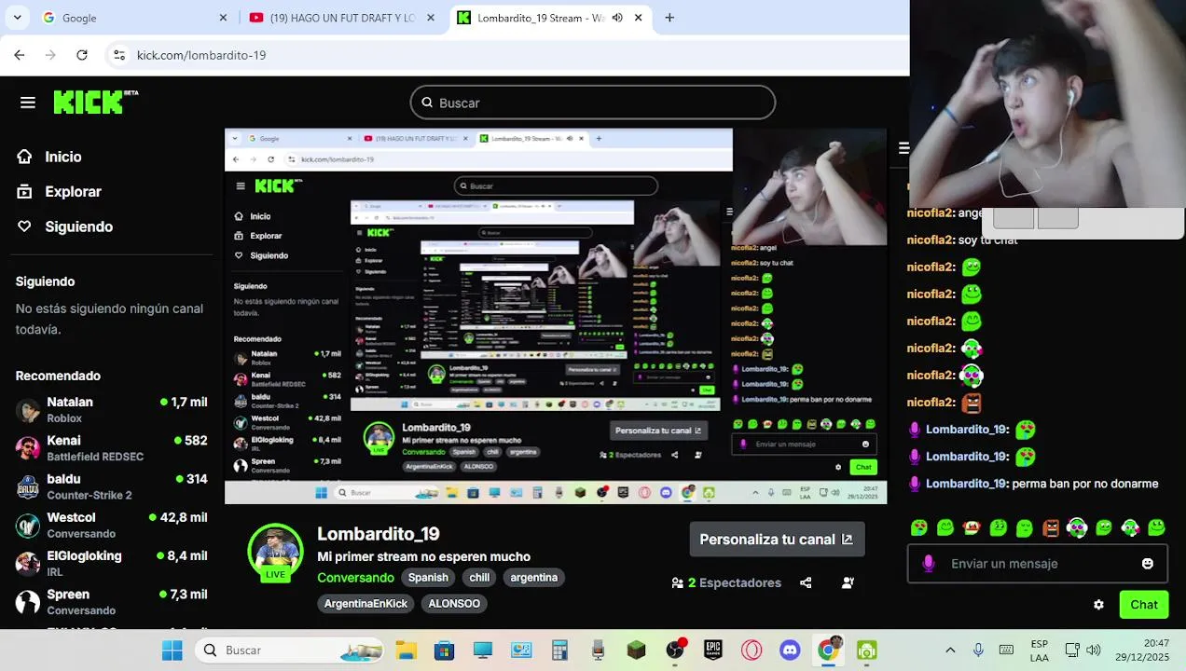
Task: Click the user icon right of the share icon
Action: click(x=848, y=582)
